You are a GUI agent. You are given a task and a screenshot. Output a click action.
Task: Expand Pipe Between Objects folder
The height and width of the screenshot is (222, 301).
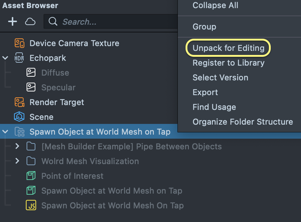(x=17, y=146)
